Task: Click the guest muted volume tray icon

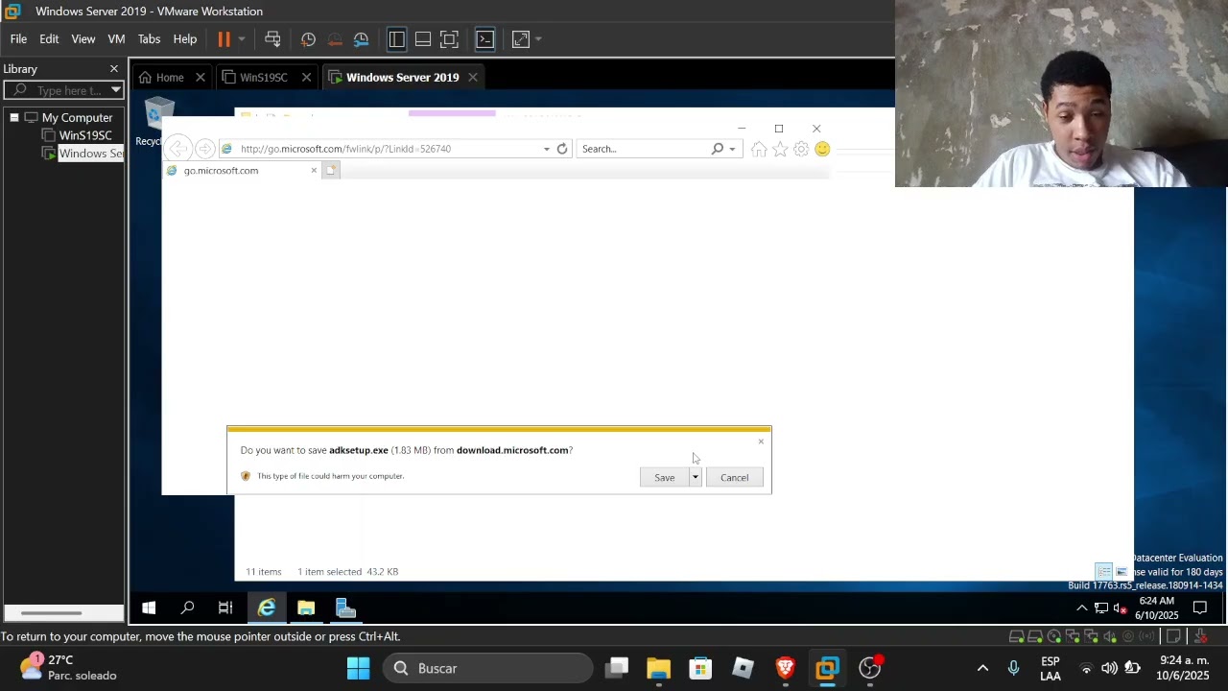Action: tap(1120, 608)
